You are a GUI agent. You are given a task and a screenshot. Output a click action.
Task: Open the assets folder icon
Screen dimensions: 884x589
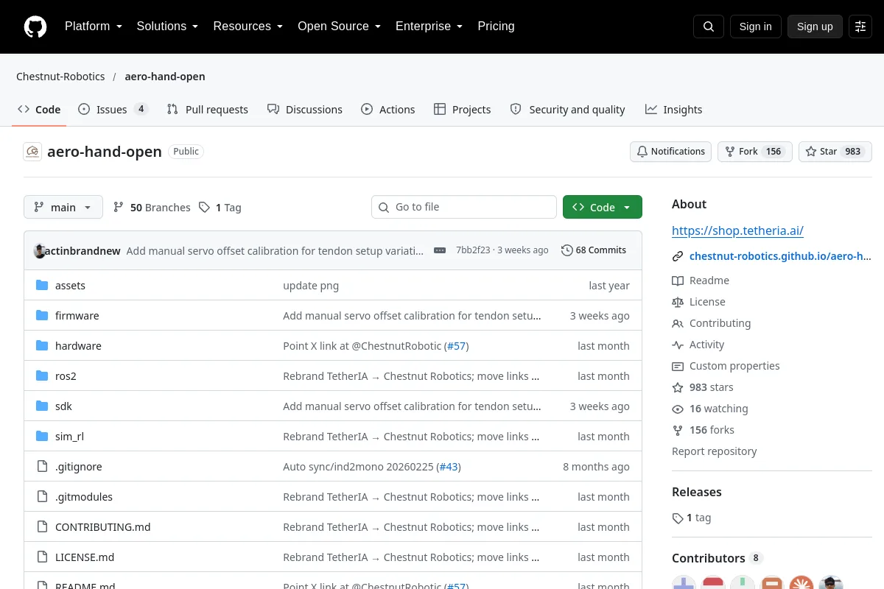pos(42,286)
